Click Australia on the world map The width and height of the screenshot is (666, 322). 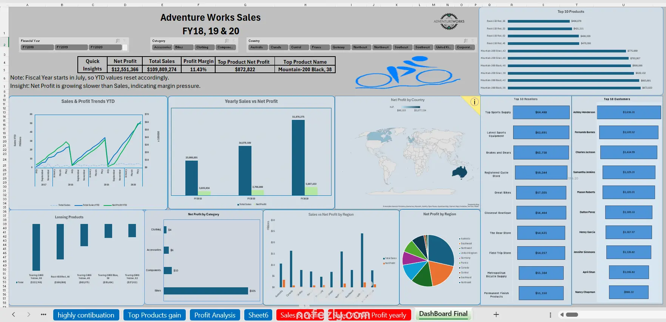point(459,172)
